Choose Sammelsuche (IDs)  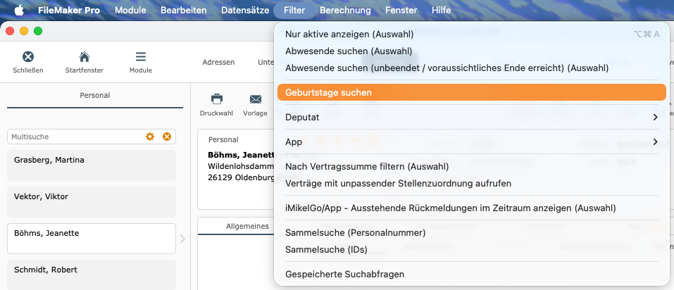pyautogui.click(x=472, y=250)
